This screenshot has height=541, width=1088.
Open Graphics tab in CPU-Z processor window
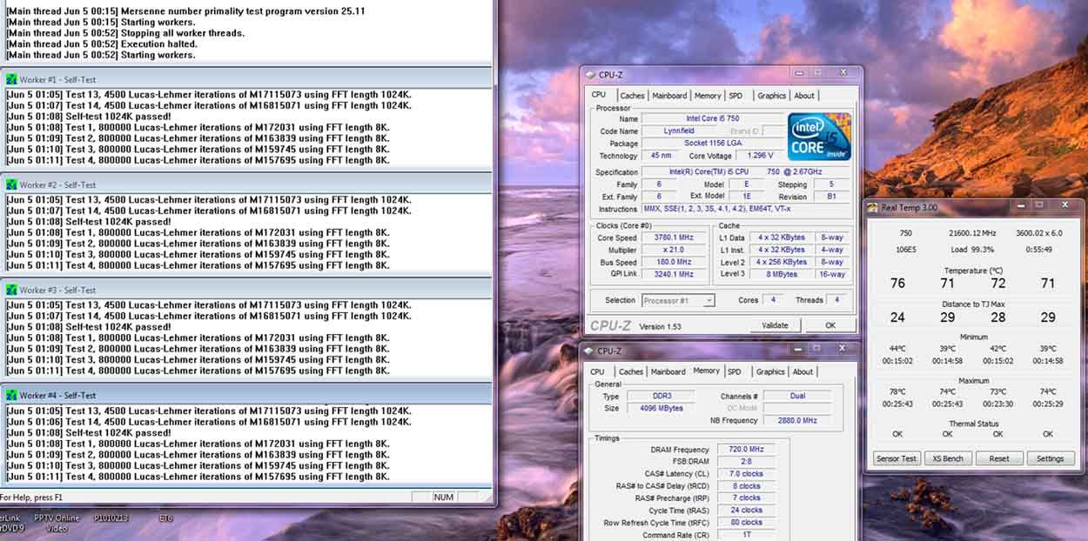[771, 96]
